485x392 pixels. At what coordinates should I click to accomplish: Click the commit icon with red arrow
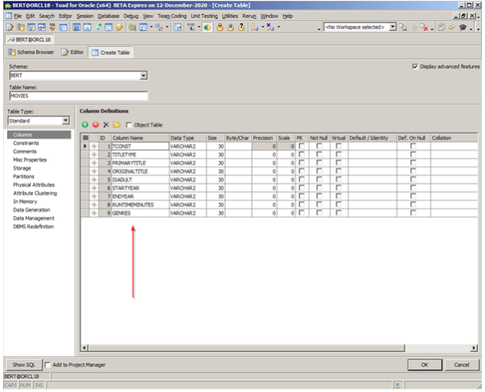click(220, 27)
